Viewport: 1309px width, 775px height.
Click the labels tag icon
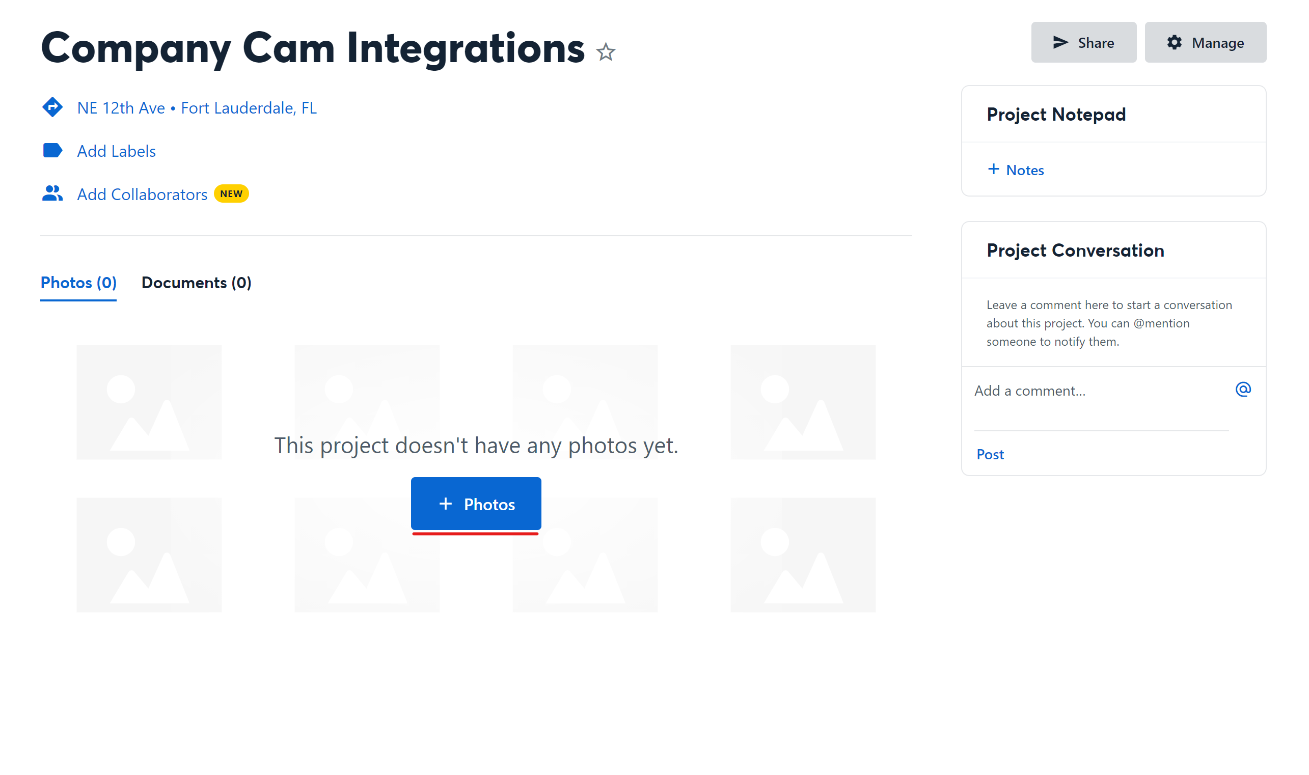[52, 150]
